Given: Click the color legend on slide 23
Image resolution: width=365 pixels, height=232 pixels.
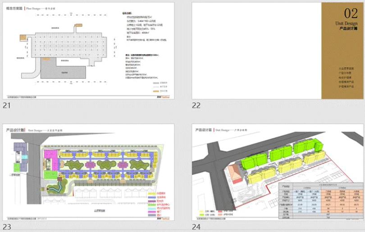Looking at the screenshot, I should pos(159,204).
